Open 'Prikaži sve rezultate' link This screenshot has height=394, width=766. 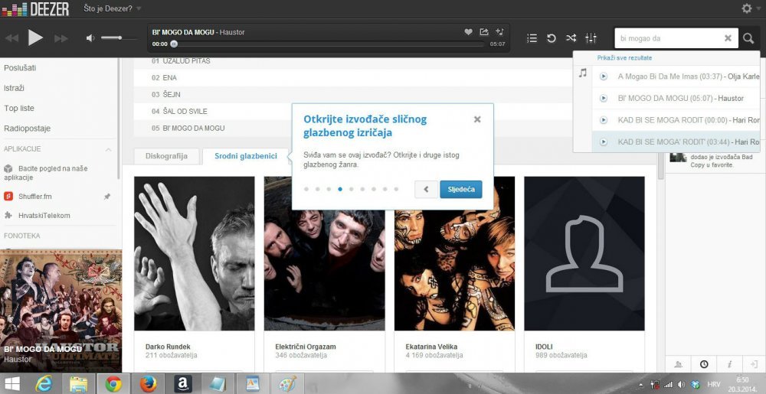click(624, 57)
